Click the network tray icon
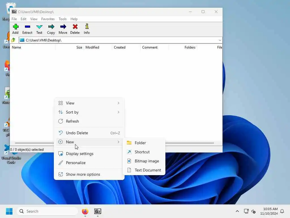The width and height of the screenshot is (290, 218). [246, 211]
